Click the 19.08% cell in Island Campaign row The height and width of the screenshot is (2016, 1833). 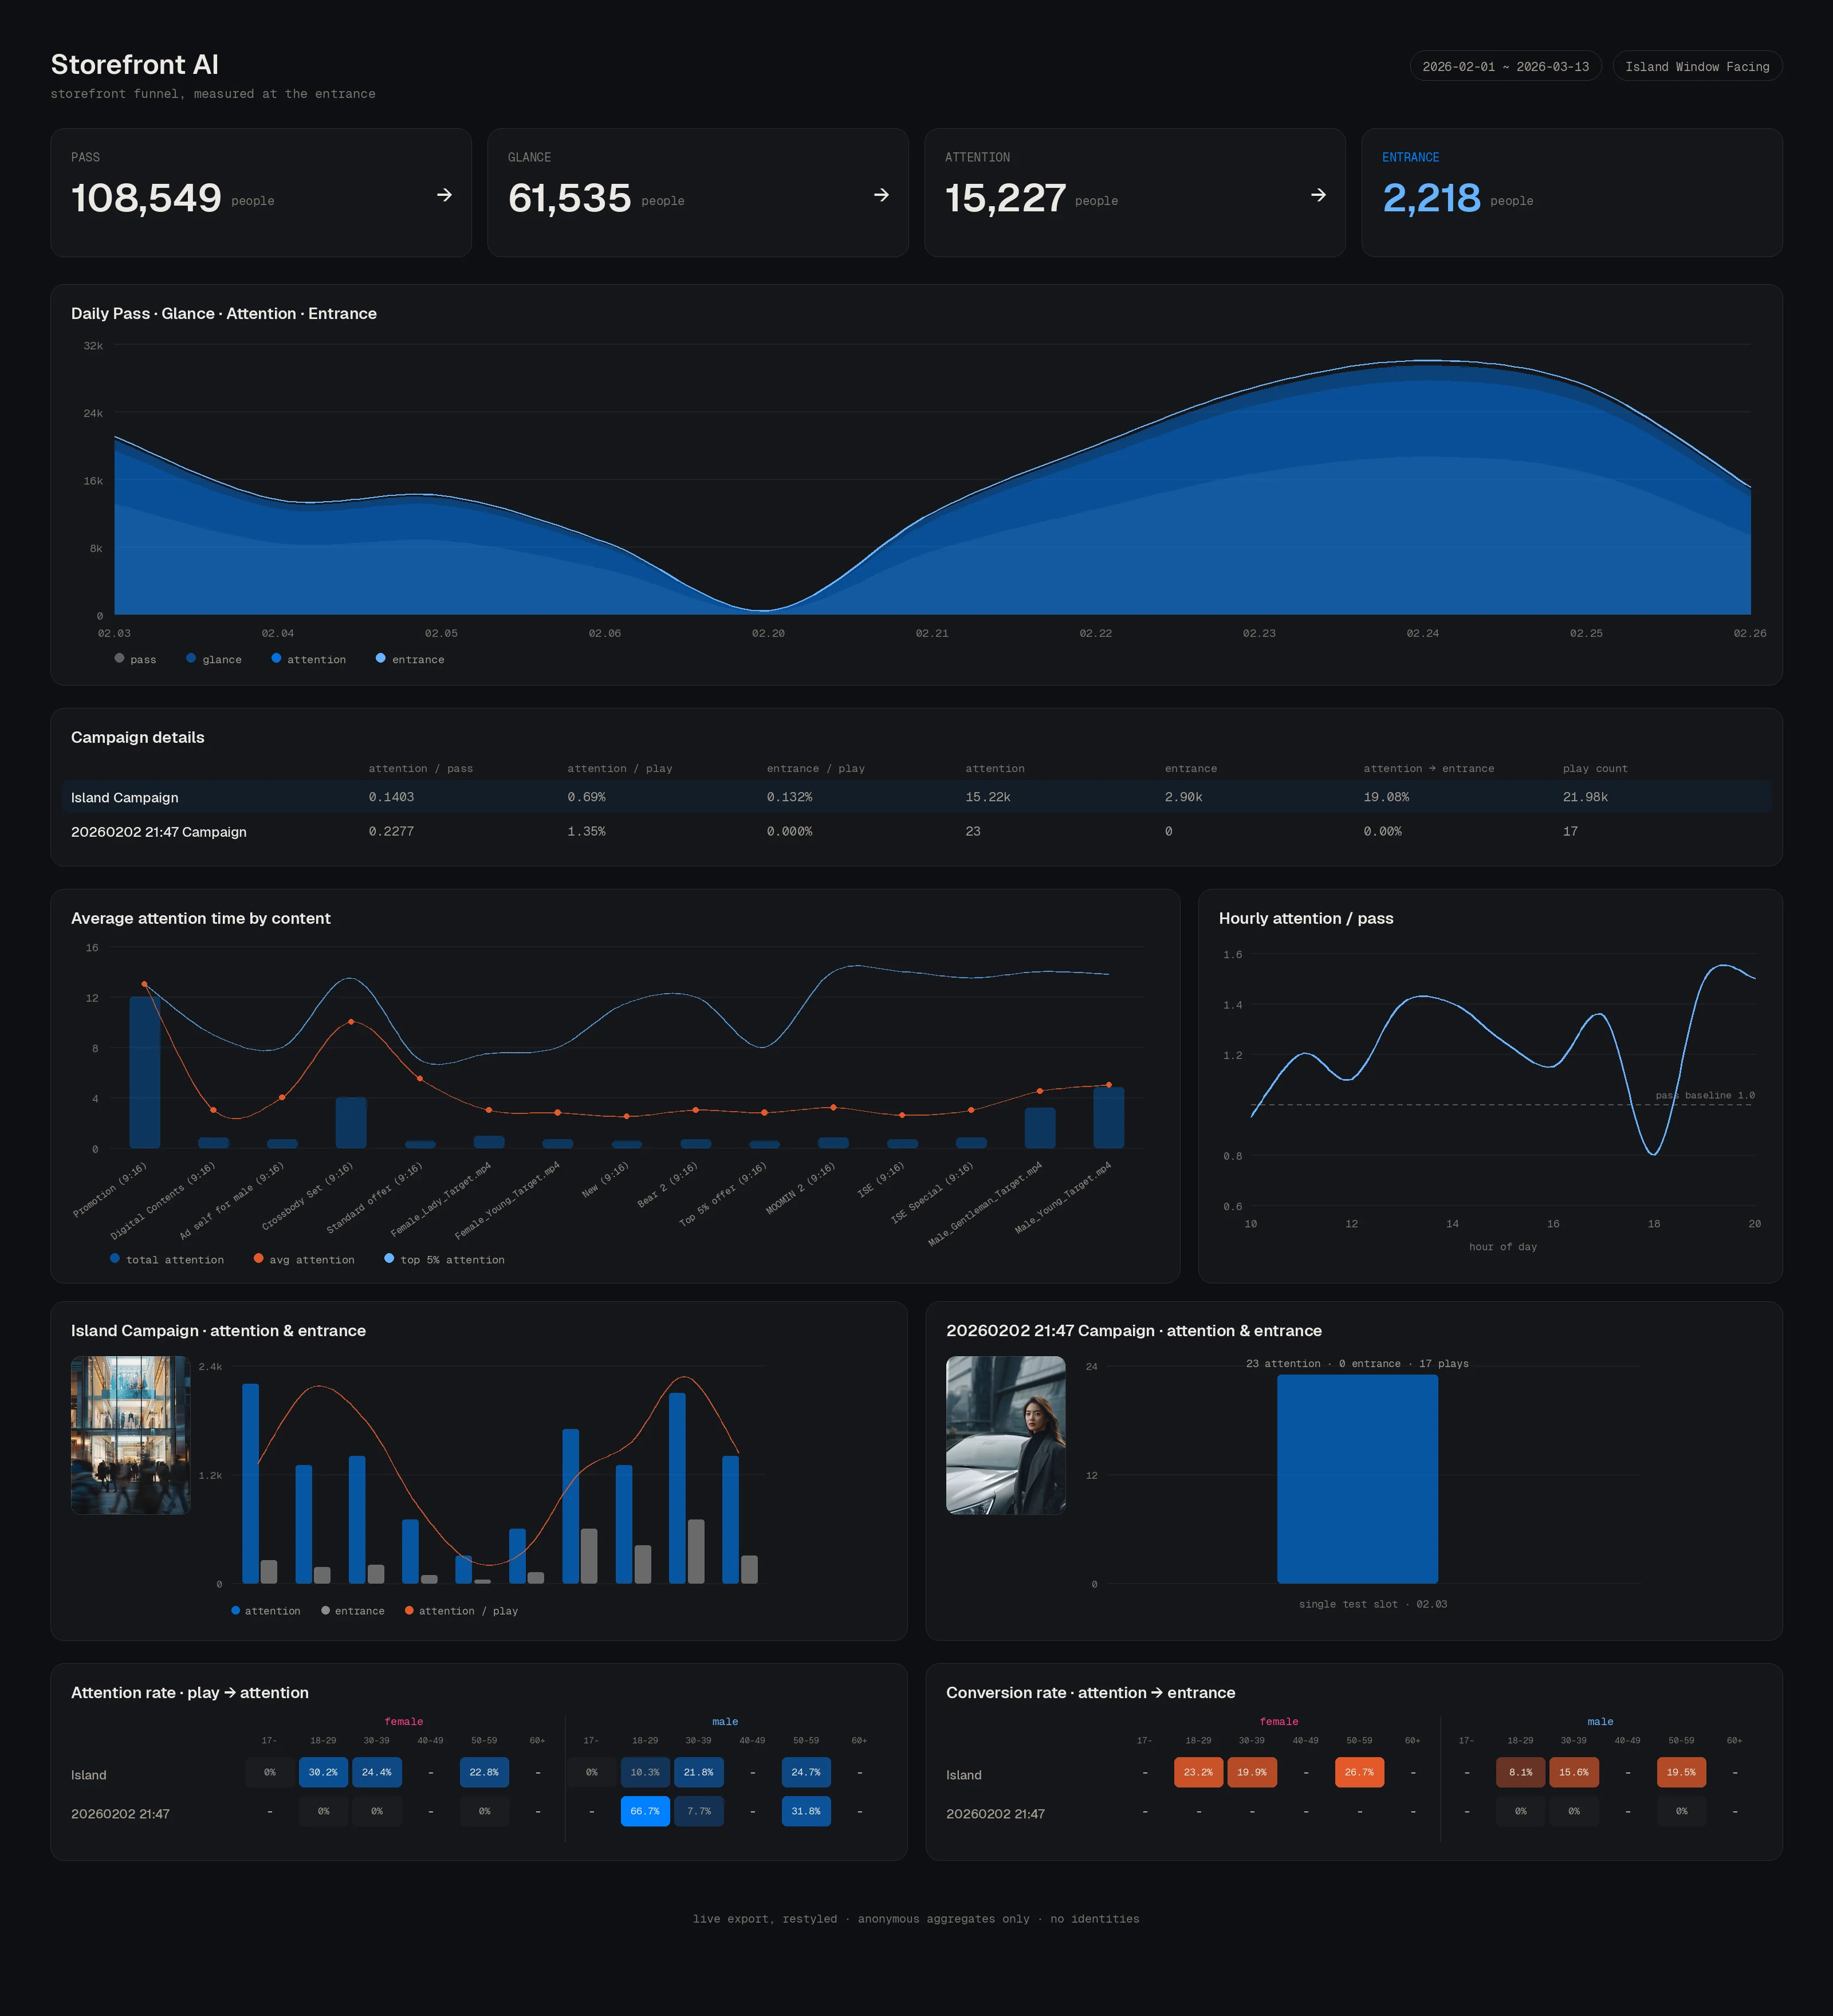[x=1386, y=797]
